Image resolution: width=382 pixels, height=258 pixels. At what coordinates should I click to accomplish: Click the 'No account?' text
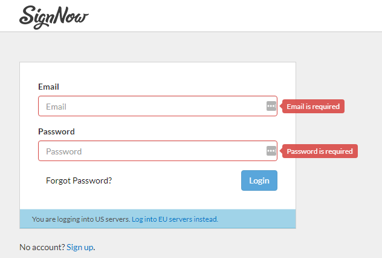click(42, 247)
